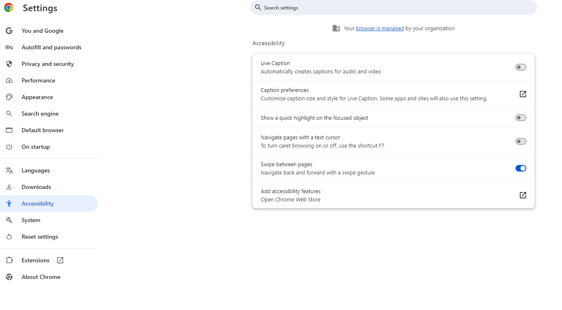Click the window icon for Default browser
Screen dimensions: 562x310
click(x=9, y=130)
